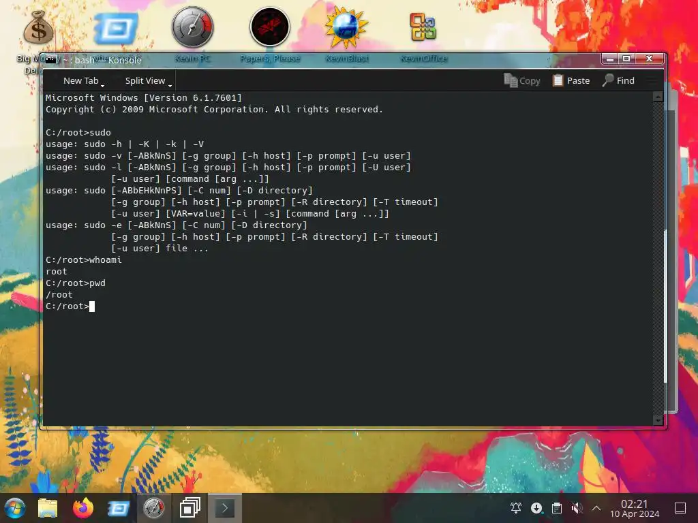Open the clipboard tray icon
698x523 pixels.
point(557,508)
